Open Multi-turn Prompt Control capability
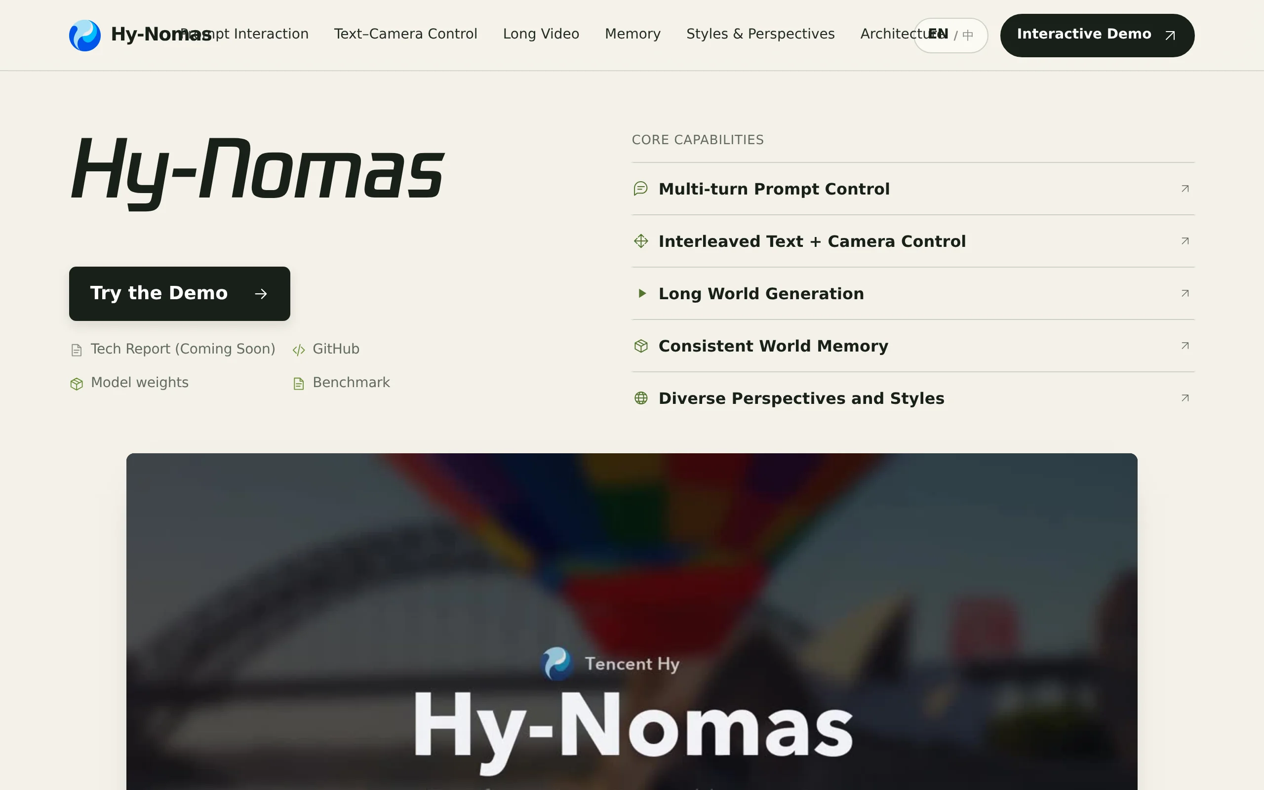1264x790 pixels. 913,189
